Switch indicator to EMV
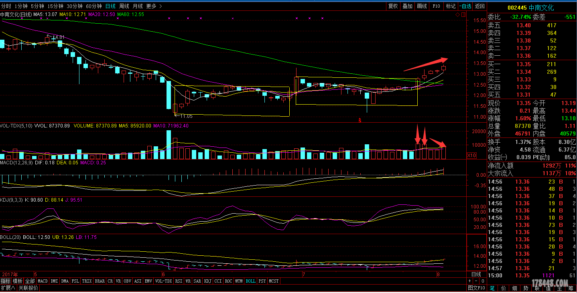Image resolution: width=577 pixels, height=293 pixels. pyautogui.click(x=148, y=281)
